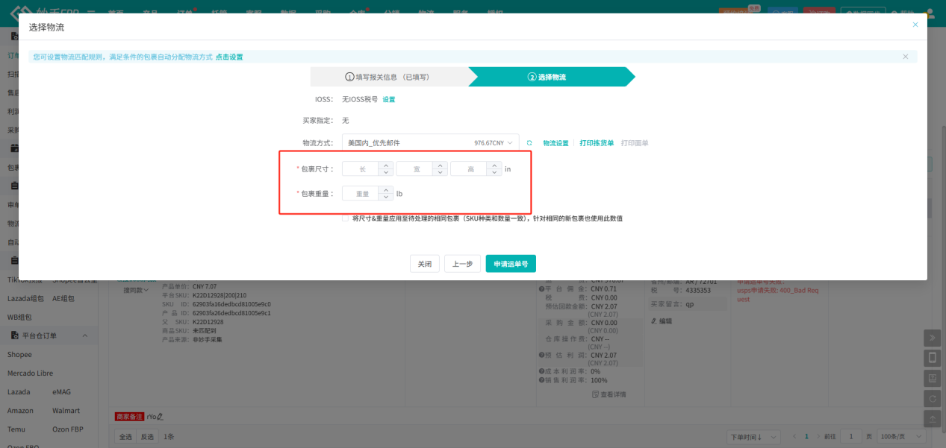This screenshot has width=946, height=448.
Task: Focus the package length 长 field
Action: (361, 169)
